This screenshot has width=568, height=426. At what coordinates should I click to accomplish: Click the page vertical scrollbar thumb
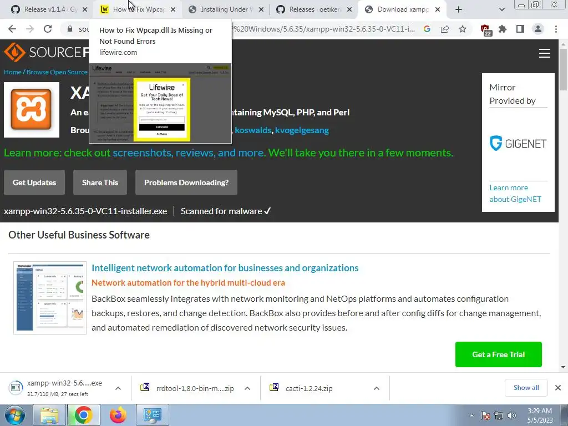point(563,69)
